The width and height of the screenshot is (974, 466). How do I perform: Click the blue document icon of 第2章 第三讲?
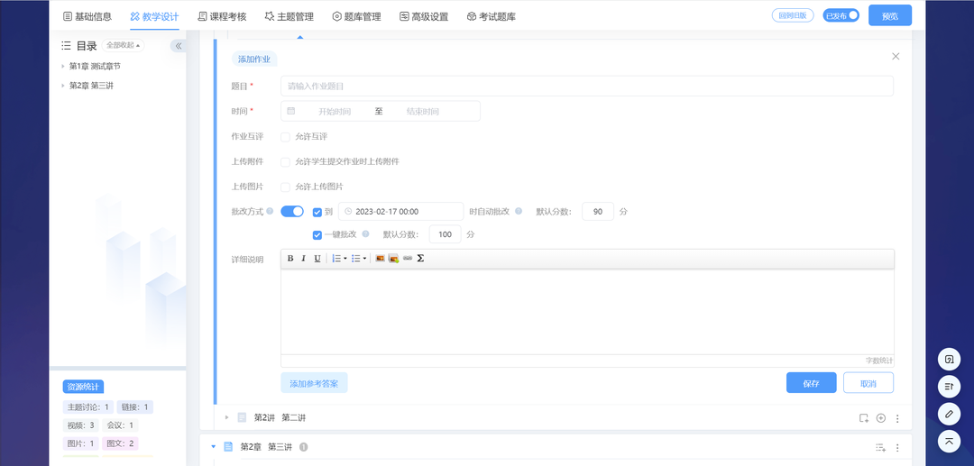click(228, 447)
